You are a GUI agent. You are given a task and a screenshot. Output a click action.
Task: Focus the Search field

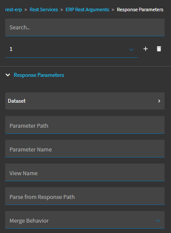point(85,27)
